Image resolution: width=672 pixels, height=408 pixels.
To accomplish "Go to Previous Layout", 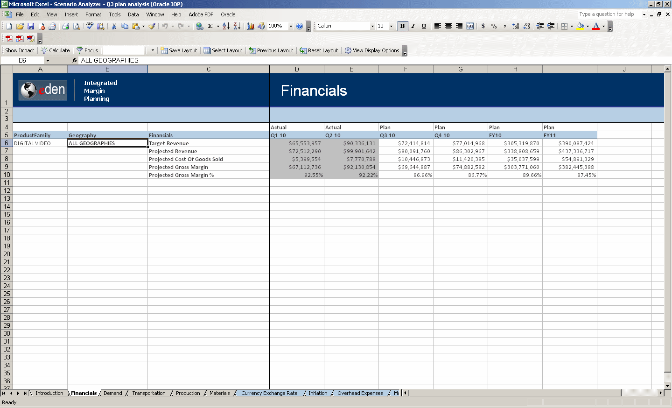I will click(271, 50).
